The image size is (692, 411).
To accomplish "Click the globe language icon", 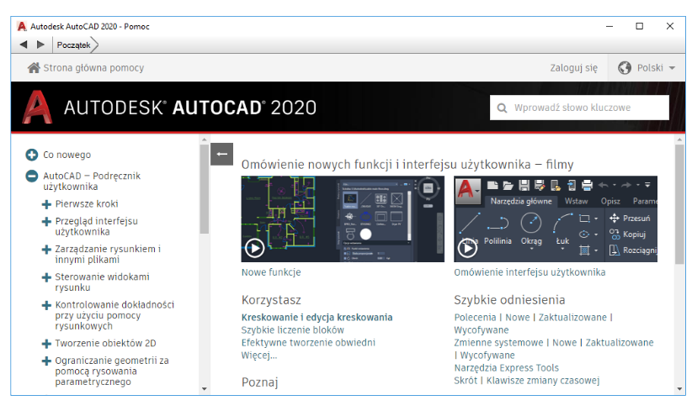I will (625, 68).
